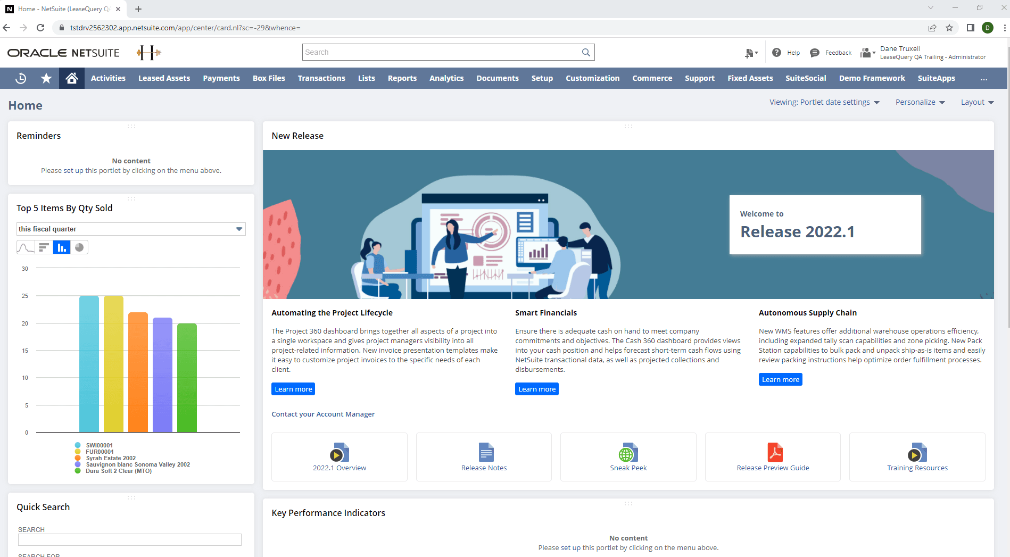The height and width of the screenshot is (557, 1010).
Task: Click Learn more under Smart Financials
Action: (537, 389)
